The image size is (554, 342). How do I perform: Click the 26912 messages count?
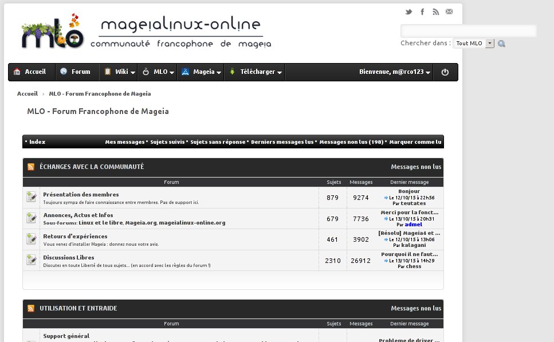(x=361, y=261)
